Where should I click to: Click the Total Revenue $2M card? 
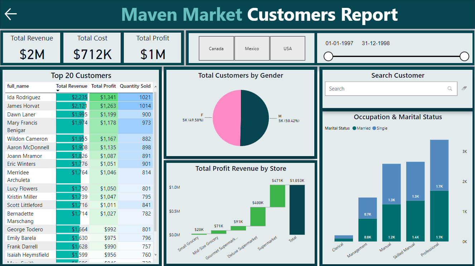32,48
